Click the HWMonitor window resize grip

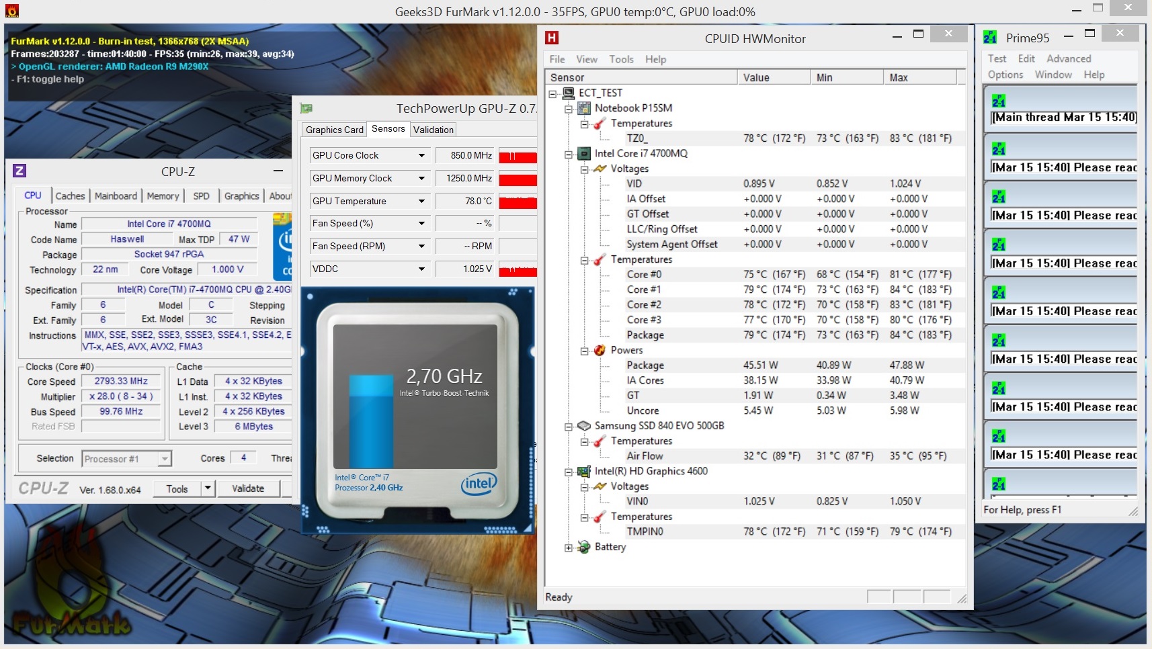962,598
